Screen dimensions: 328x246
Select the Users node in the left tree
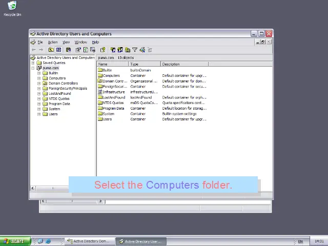click(x=53, y=114)
